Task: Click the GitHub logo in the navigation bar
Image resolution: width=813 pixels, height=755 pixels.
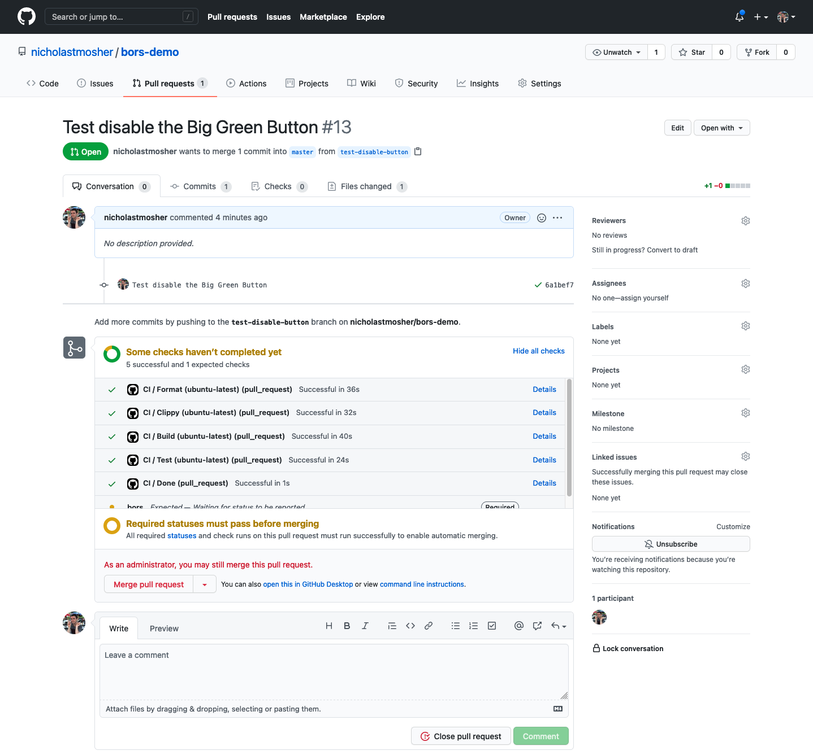Action: 26,16
